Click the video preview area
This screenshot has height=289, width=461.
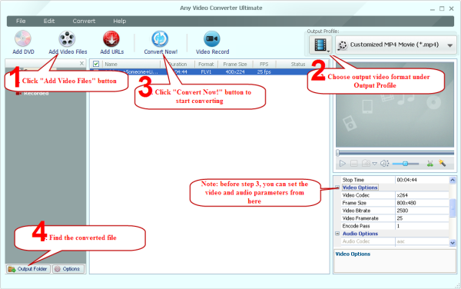pos(395,105)
